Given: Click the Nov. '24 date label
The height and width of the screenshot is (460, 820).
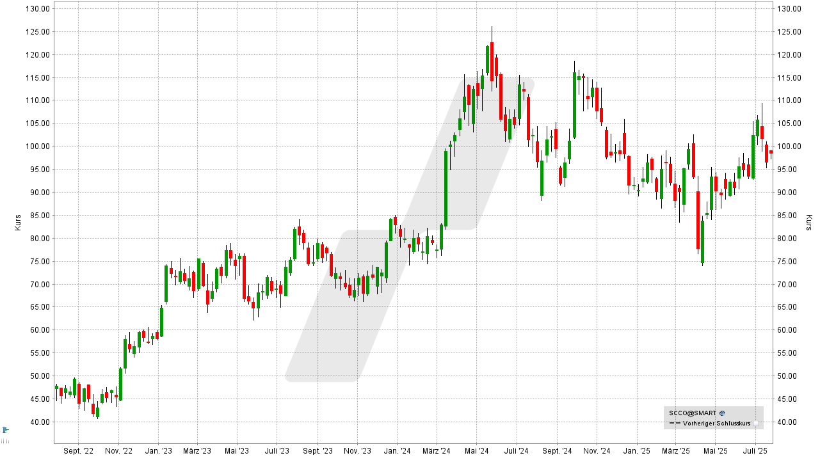Looking at the screenshot, I should 595,452.
